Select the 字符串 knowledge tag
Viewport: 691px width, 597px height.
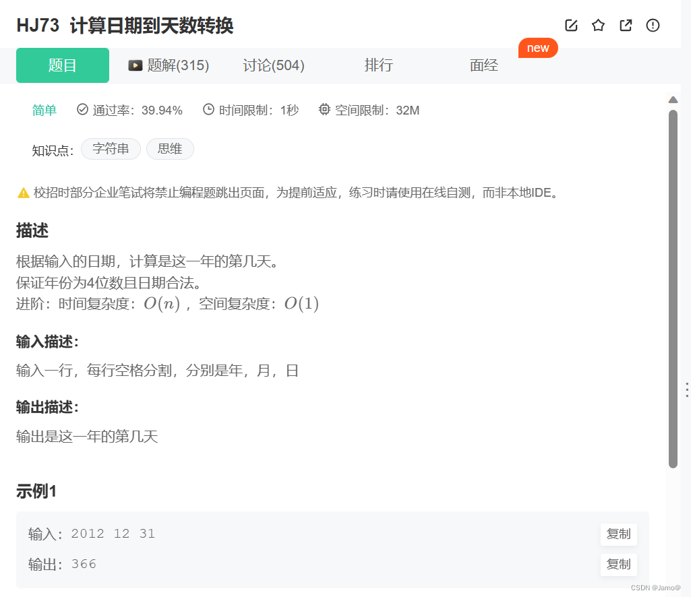pyautogui.click(x=111, y=149)
